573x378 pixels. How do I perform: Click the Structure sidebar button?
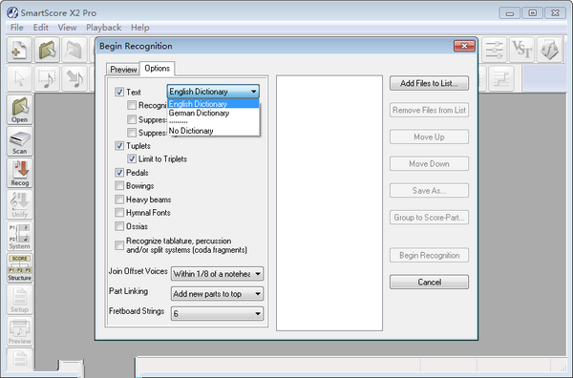click(20, 268)
